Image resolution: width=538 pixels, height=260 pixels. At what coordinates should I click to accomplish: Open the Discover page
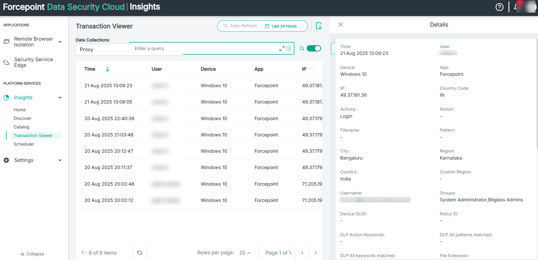(22, 118)
